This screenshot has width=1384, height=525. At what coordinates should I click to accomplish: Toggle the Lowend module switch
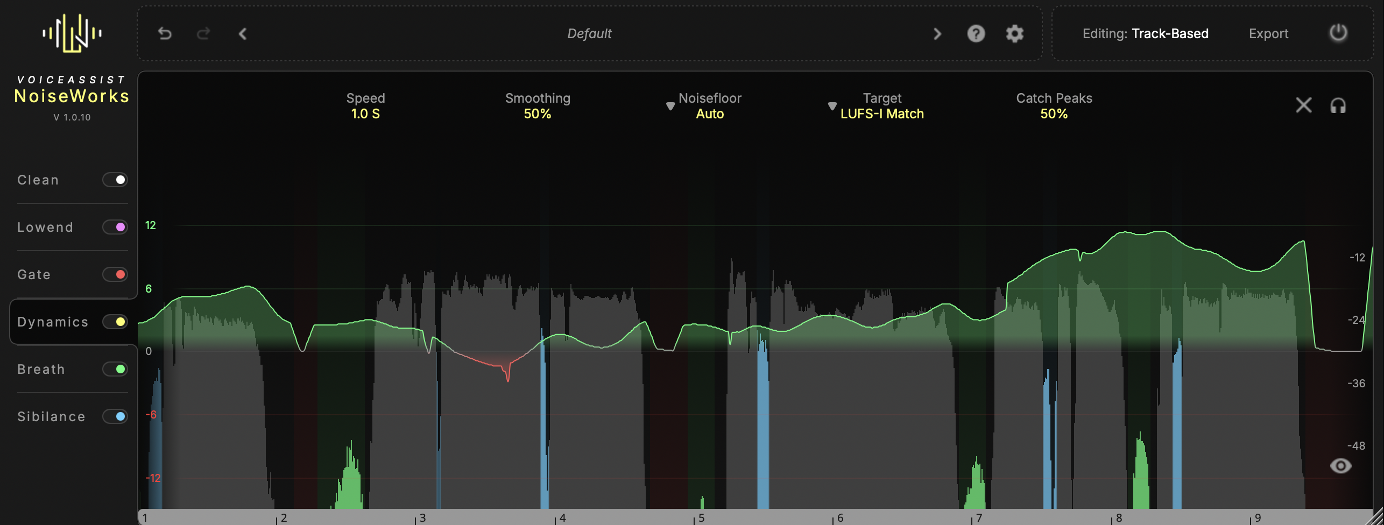coord(115,227)
